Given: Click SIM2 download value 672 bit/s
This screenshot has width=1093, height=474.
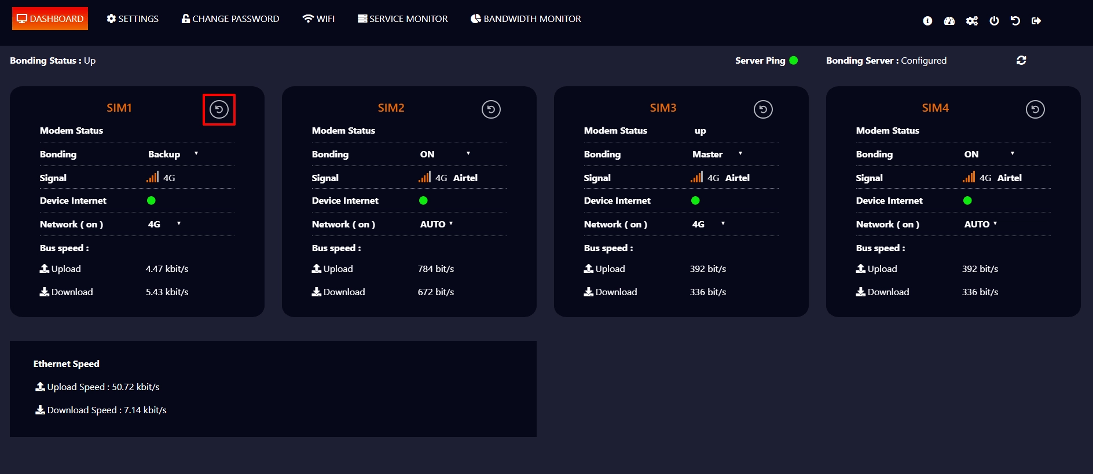Looking at the screenshot, I should click(x=436, y=292).
